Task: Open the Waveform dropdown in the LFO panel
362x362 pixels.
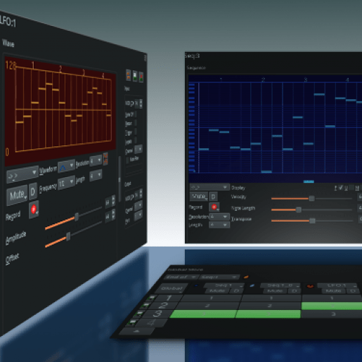Action: 66,167
